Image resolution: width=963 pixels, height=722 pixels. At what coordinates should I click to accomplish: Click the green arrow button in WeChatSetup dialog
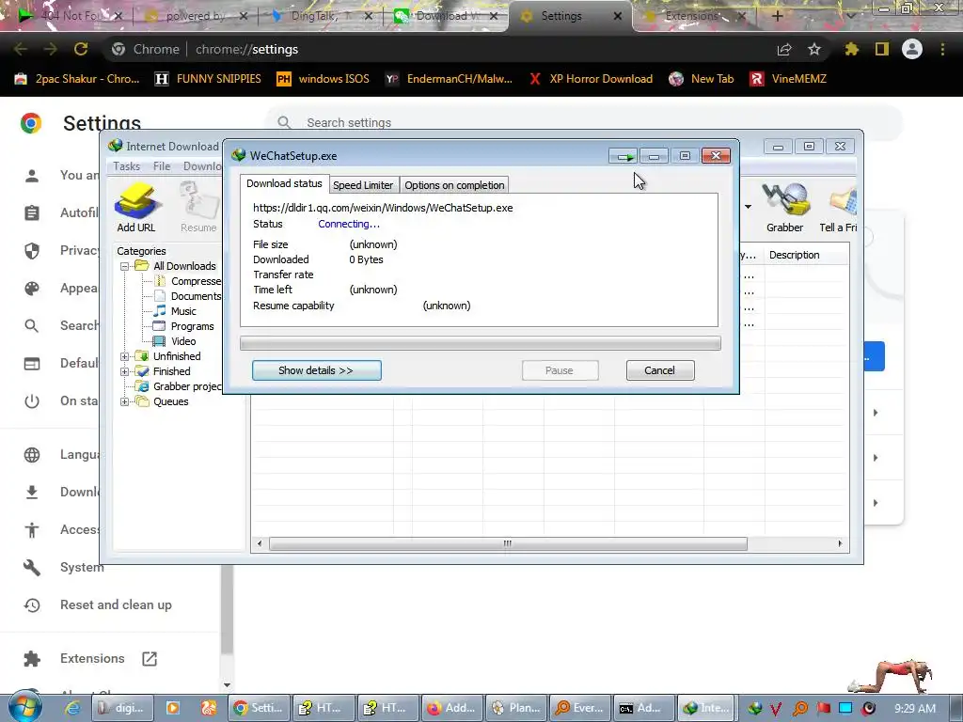point(624,156)
